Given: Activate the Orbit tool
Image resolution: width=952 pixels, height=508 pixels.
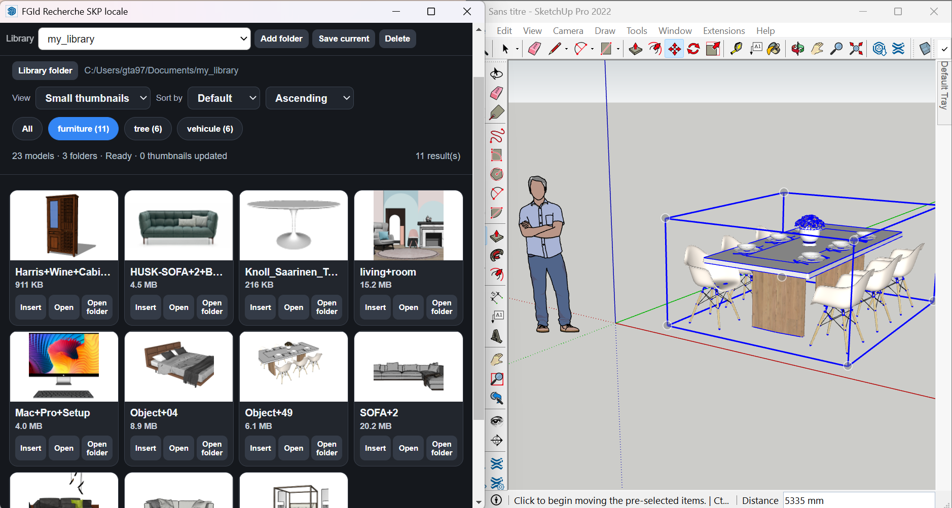Looking at the screenshot, I should [797, 49].
